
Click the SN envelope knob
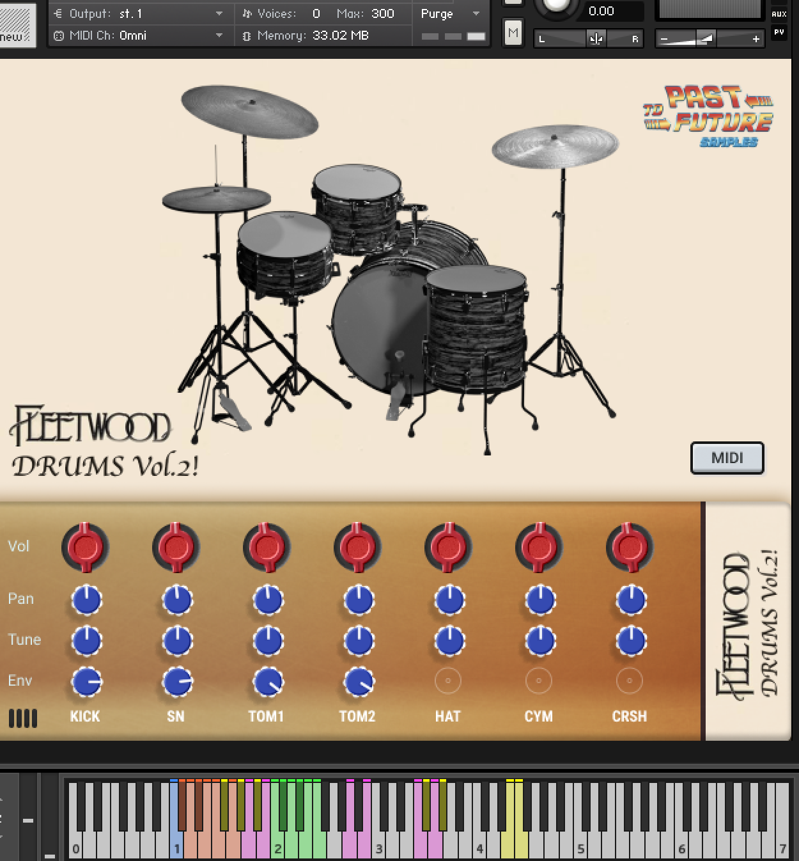pos(177,682)
